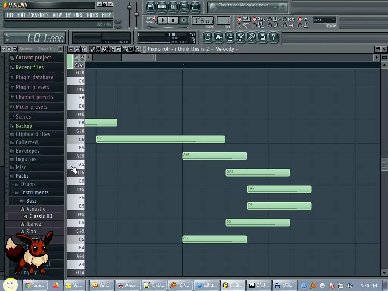Open the FILE menu
The height and width of the screenshot is (291, 388).
pyautogui.click(x=10, y=15)
